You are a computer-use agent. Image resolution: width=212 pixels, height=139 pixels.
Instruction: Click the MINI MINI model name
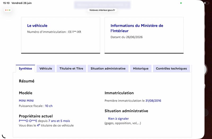[26, 101]
